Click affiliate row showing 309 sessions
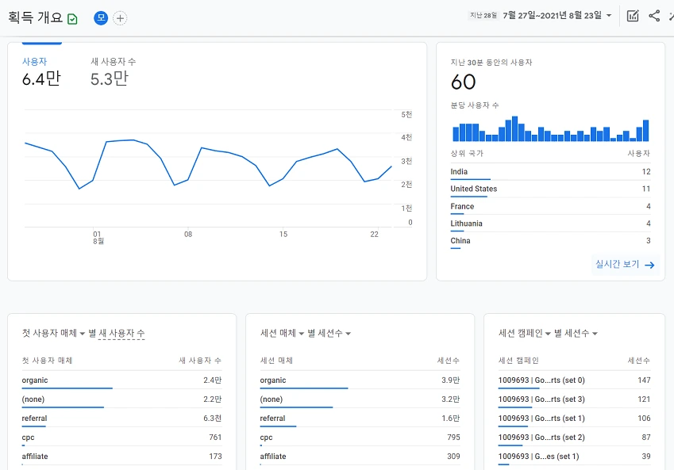This screenshot has width=674, height=470. coord(360,457)
